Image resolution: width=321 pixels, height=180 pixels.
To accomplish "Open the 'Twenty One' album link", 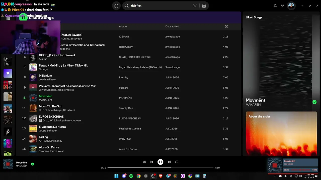I will click(125, 108).
